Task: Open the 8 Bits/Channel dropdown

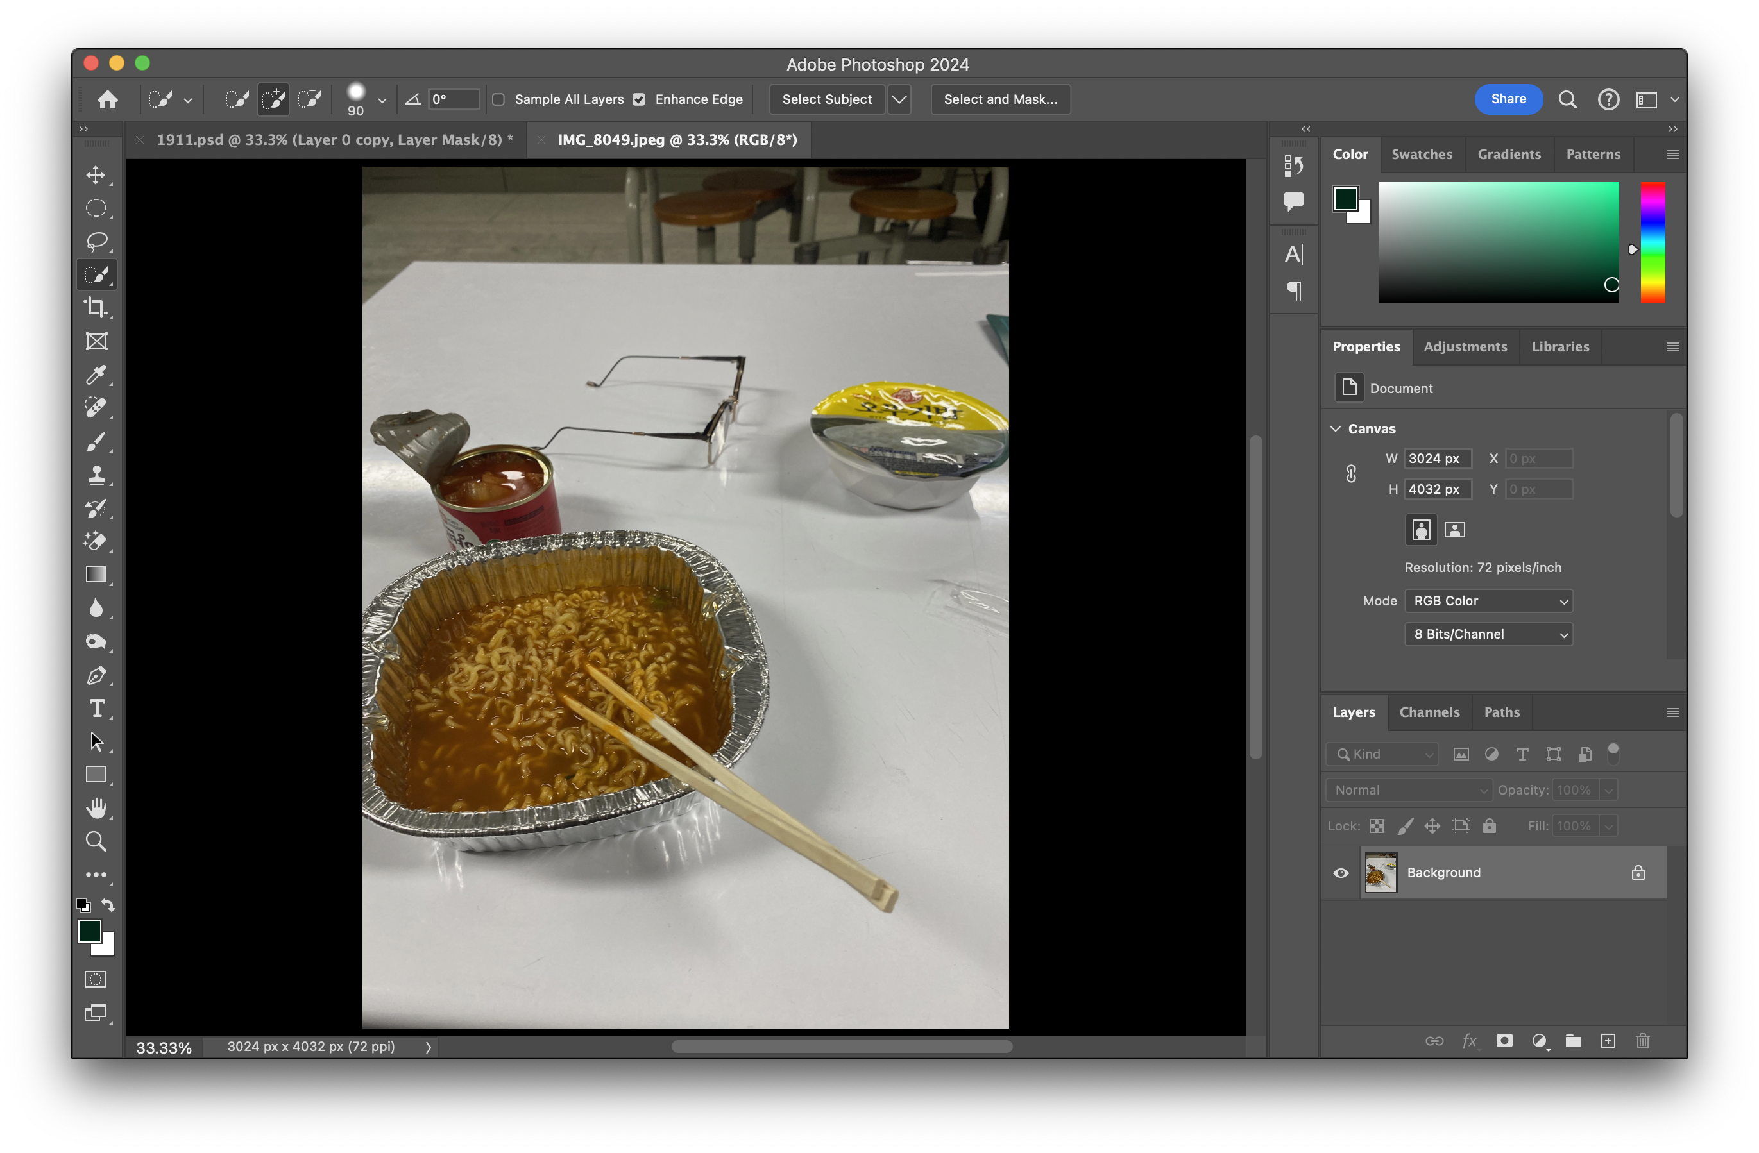Action: pyautogui.click(x=1488, y=634)
